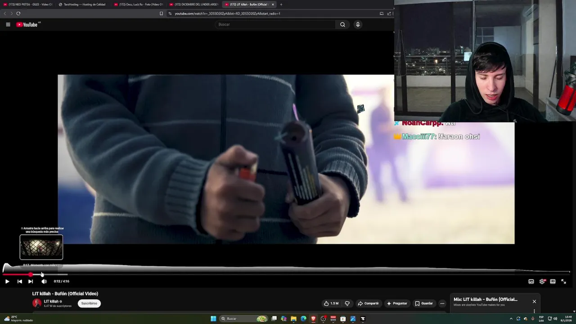Open the LIT killah channel name link
Image resolution: width=576 pixels, height=324 pixels.
coord(51,301)
